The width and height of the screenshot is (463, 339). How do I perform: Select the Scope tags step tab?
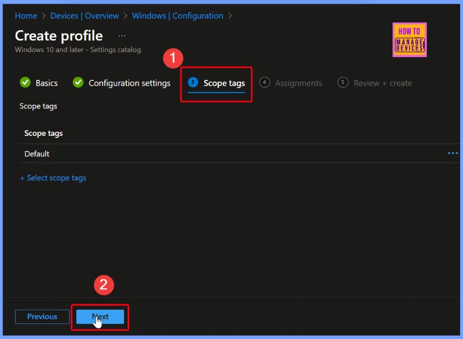click(x=216, y=83)
